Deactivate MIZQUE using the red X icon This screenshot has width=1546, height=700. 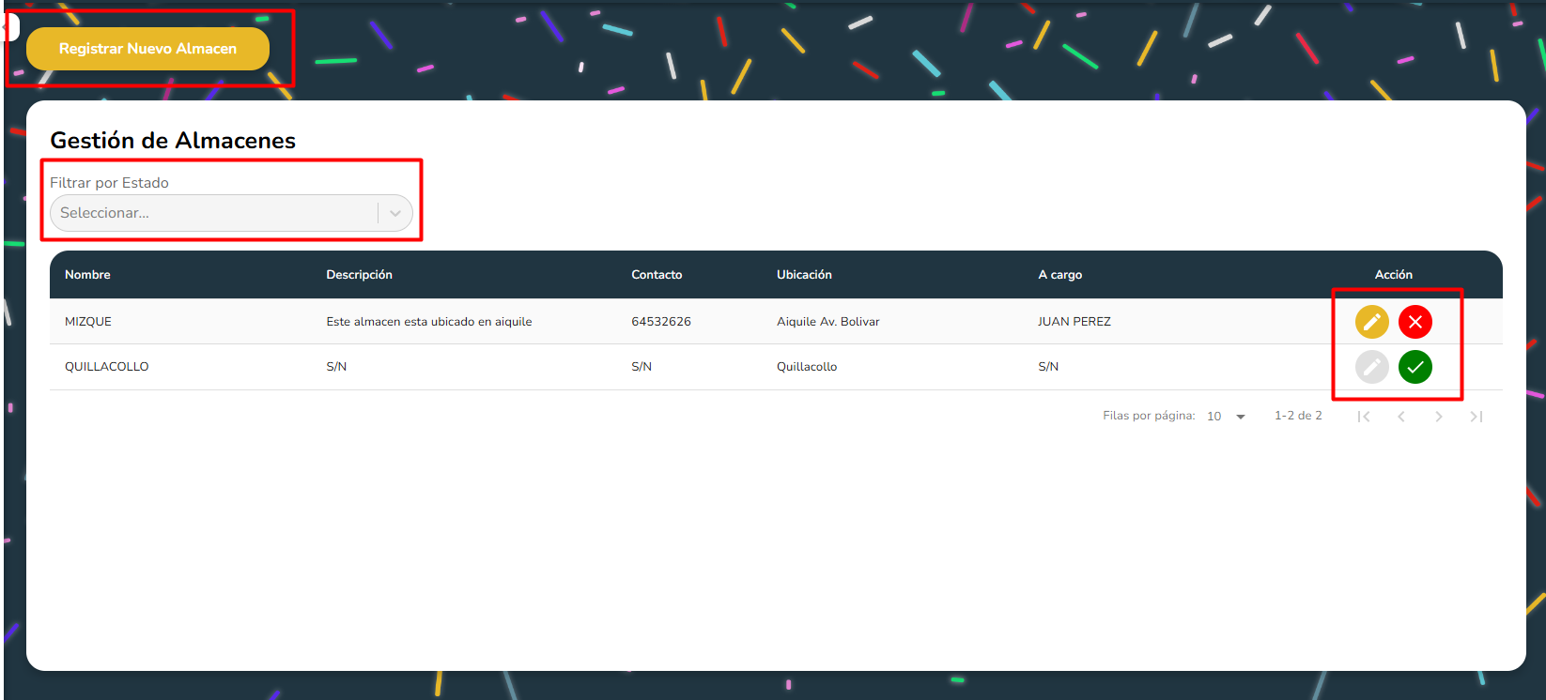[x=1415, y=322]
